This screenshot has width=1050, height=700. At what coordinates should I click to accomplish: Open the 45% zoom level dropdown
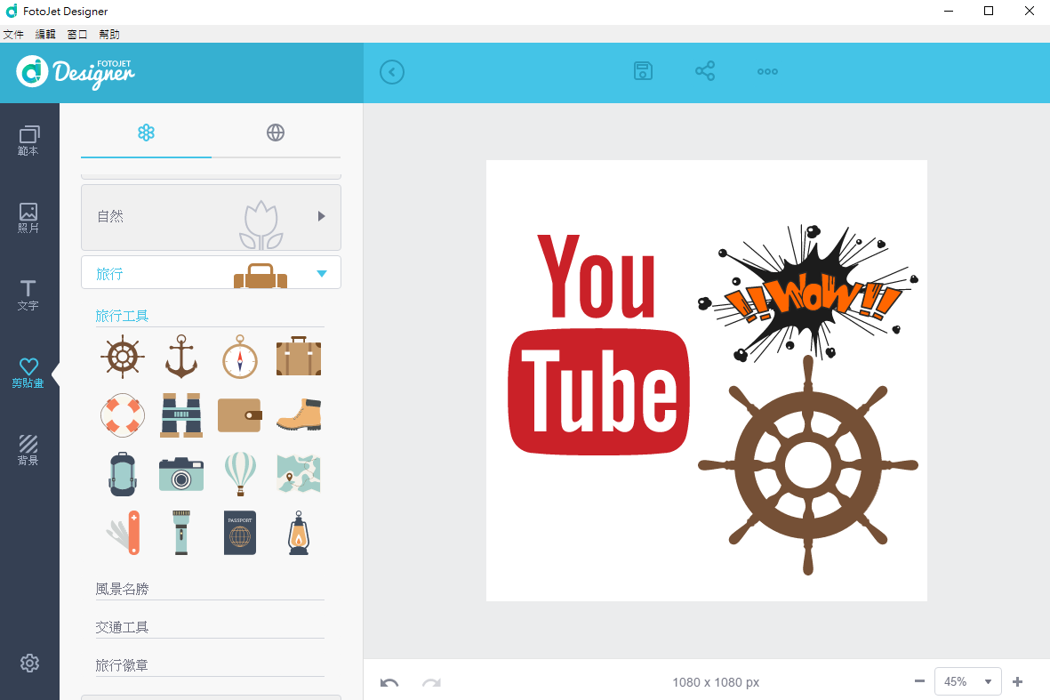click(x=967, y=681)
